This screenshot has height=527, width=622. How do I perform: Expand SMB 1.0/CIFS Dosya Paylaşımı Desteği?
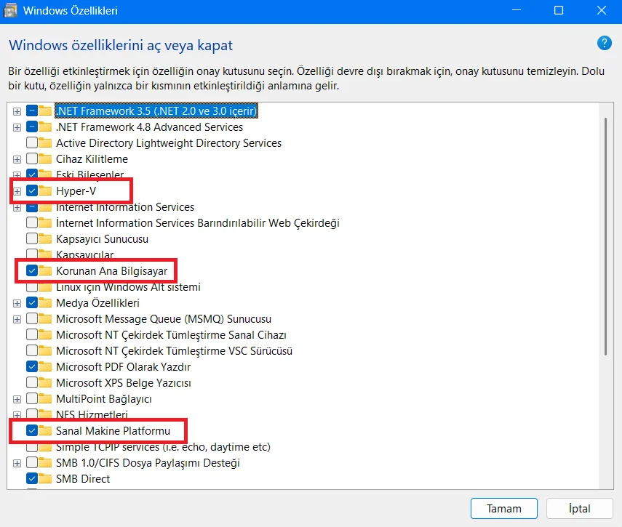pos(17,463)
